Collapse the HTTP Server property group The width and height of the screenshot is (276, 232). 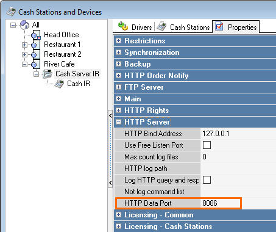(118, 122)
